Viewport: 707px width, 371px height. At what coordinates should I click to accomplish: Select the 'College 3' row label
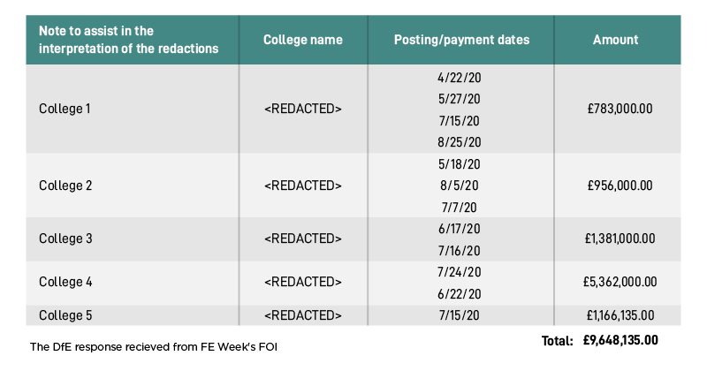tap(65, 238)
